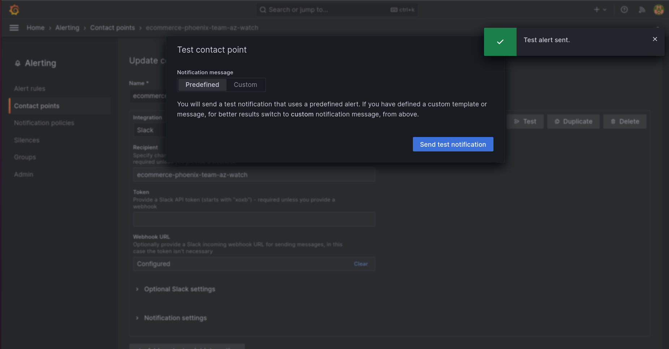Click the Grafana logo icon
This screenshot has width=669, height=349.
click(14, 10)
